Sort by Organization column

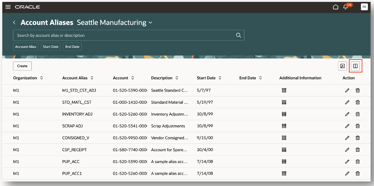coord(41,78)
